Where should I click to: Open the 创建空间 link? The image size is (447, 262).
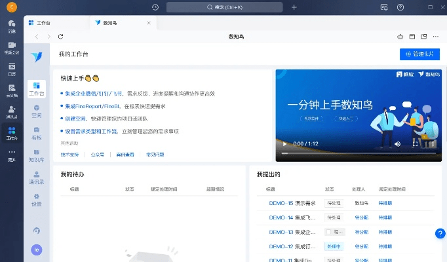point(75,119)
